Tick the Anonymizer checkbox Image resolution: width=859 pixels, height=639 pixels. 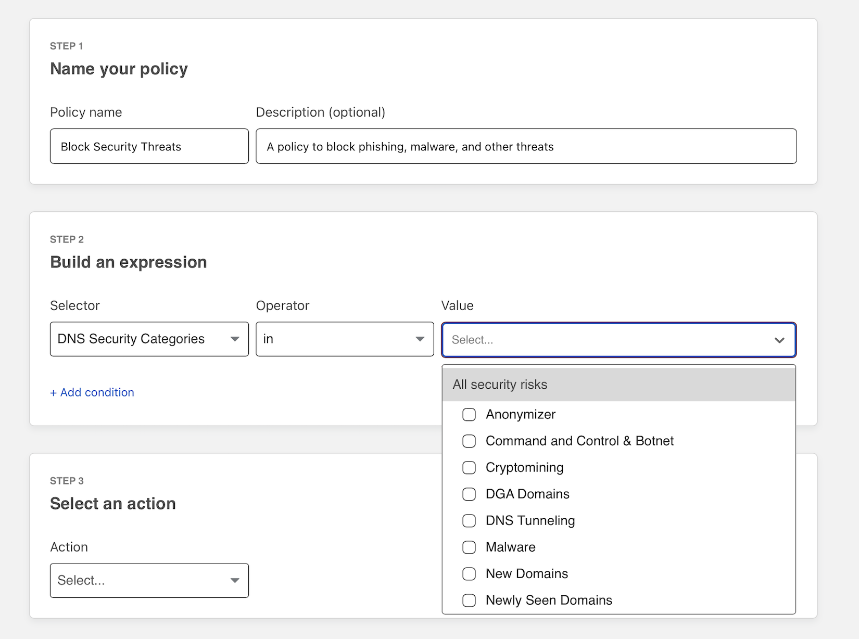[469, 414]
